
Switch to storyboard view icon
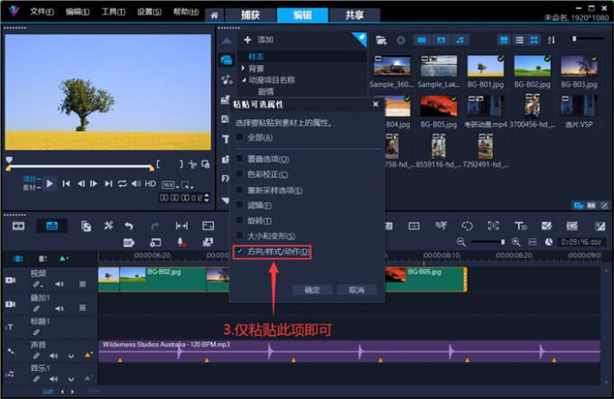click(x=18, y=226)
